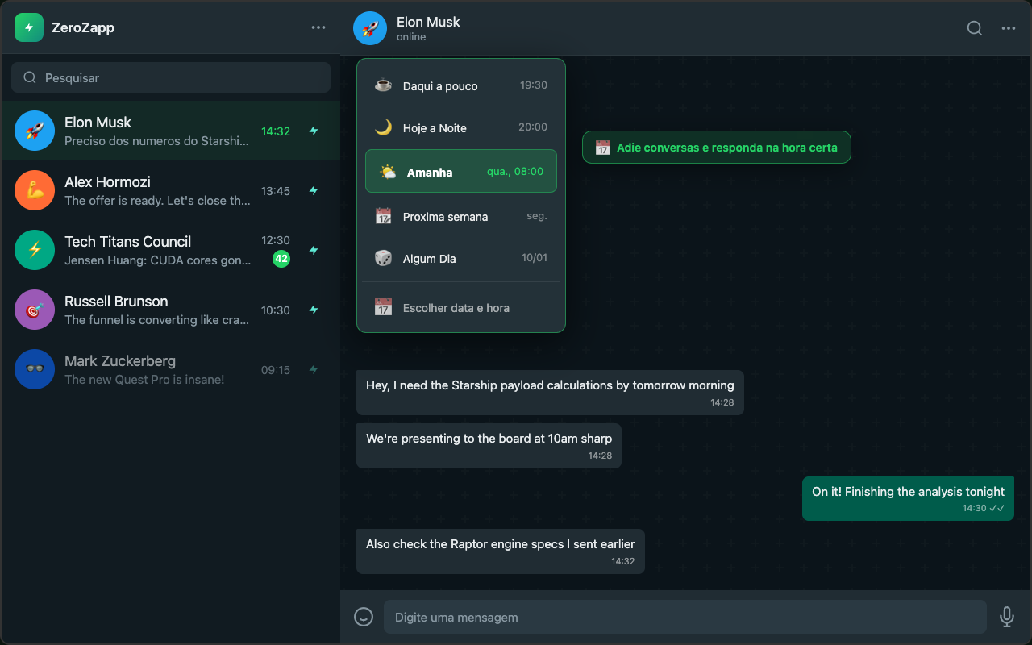Open the emoji picker smiley icon
This screenshot has height=645, width=1032.
pyautogui.click(x=364, y=617)
